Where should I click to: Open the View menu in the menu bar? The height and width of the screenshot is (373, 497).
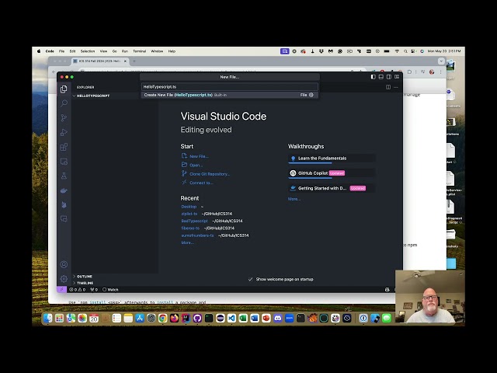pyautogui.click(x=103, y=51)
